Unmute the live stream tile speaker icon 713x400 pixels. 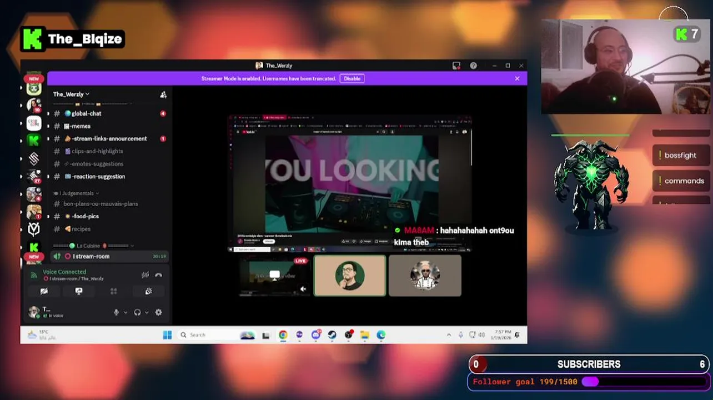(303, 289)
